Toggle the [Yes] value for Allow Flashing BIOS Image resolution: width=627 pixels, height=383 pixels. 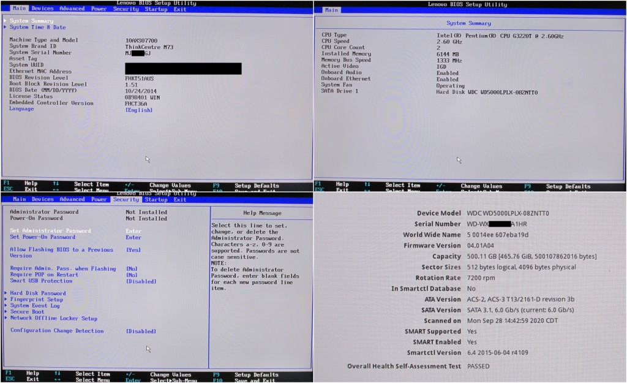point(133,250)
